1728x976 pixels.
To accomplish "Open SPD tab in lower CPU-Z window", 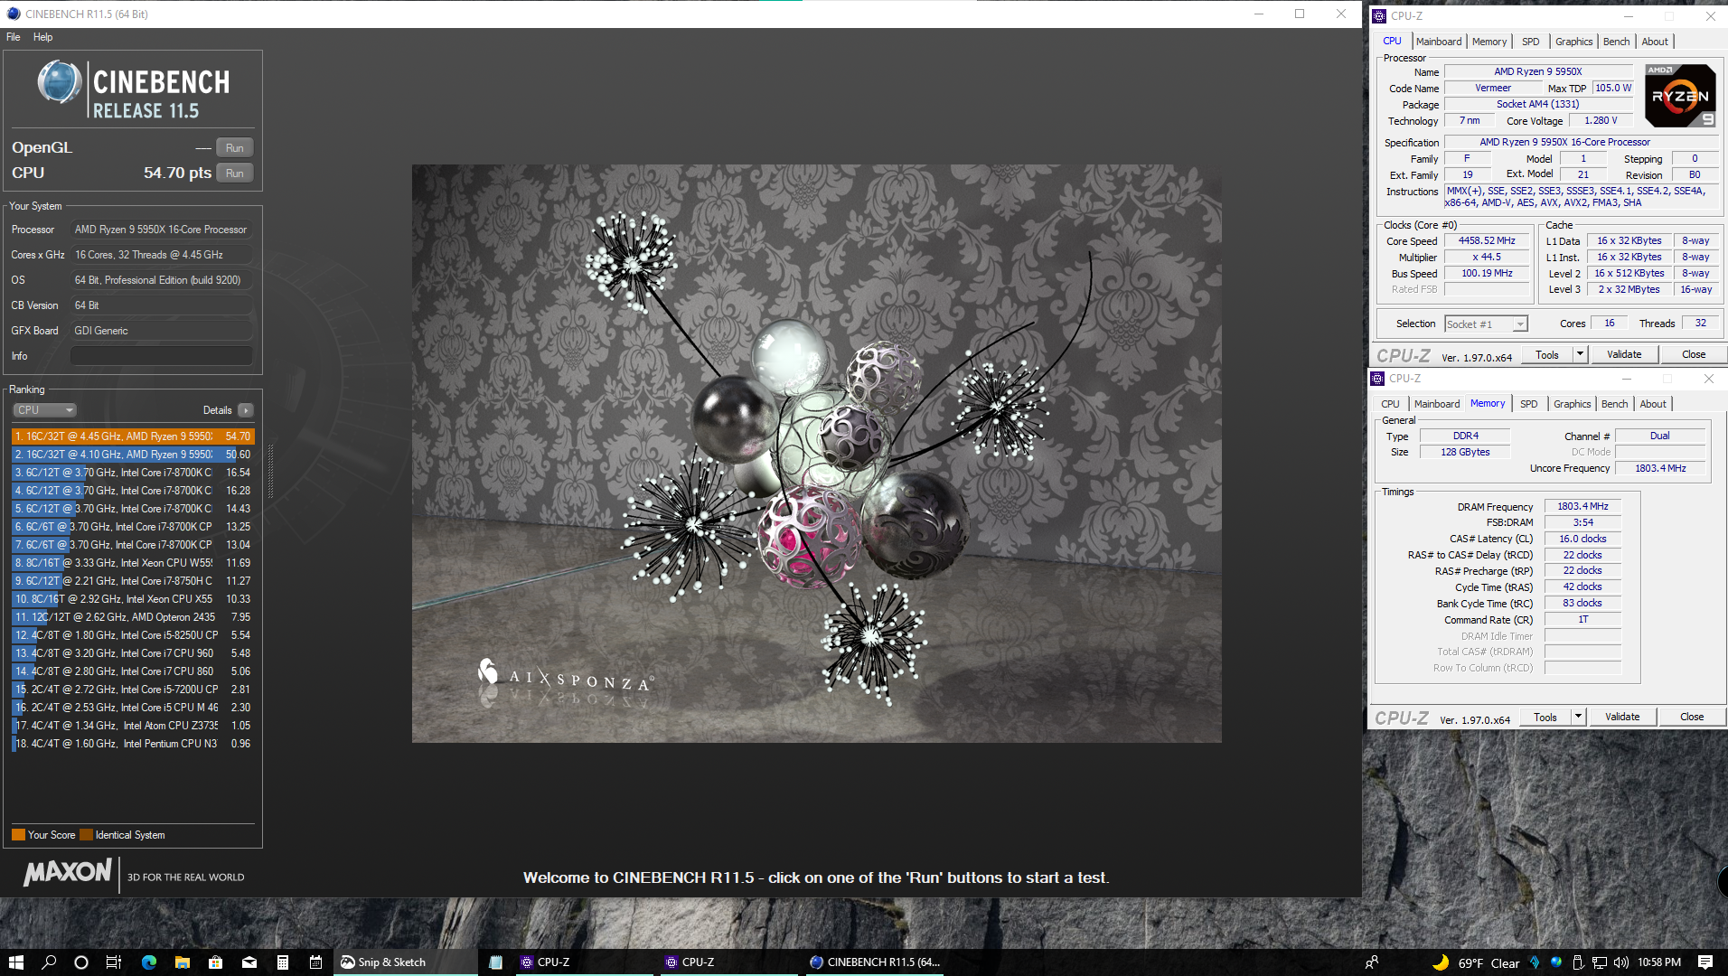I will click(1528, 404).
